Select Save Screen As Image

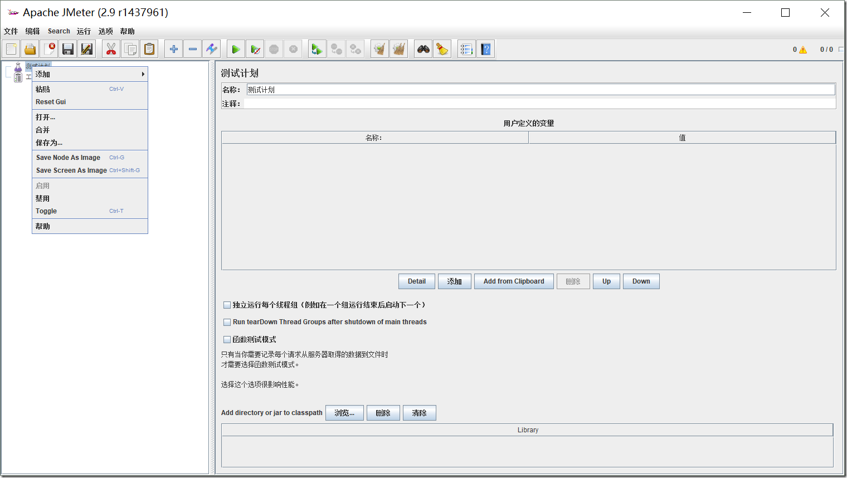pos(90,170)
